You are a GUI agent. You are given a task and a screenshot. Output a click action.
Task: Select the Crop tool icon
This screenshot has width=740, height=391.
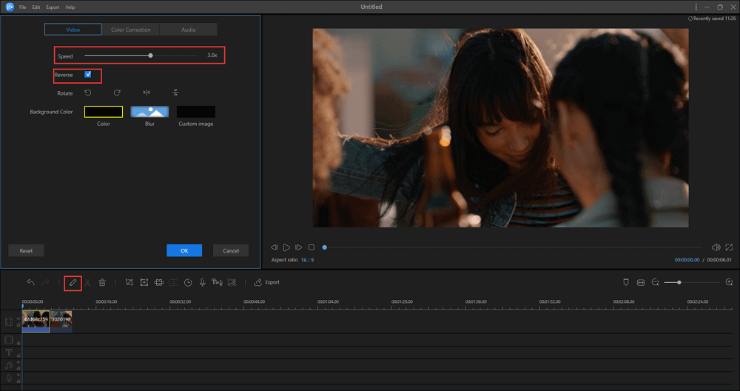[129, 282]
